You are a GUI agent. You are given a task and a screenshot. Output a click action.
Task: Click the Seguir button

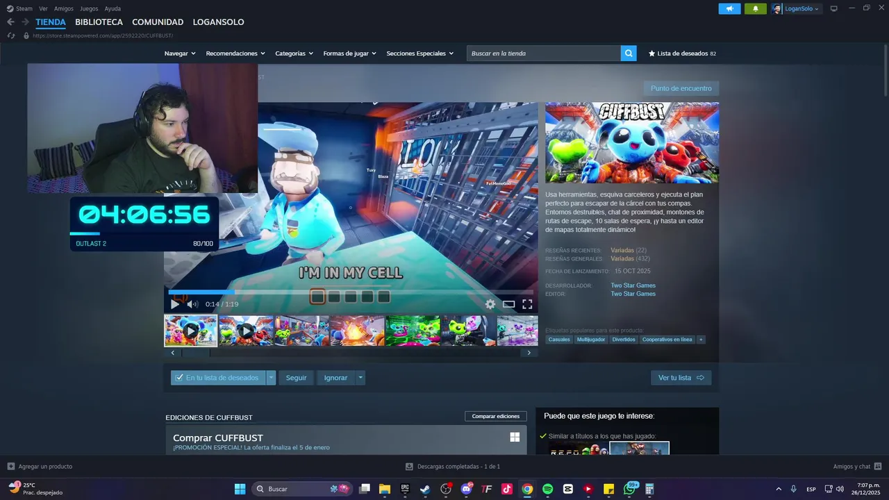pyautogui.click(x=296, y=378)
